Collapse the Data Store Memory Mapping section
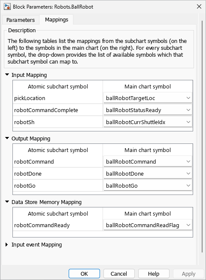 click(x=7, y=202)
